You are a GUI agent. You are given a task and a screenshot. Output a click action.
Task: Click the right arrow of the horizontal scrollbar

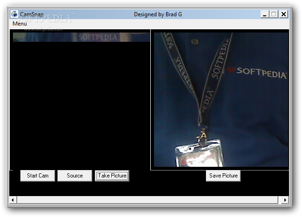[285, 200]
